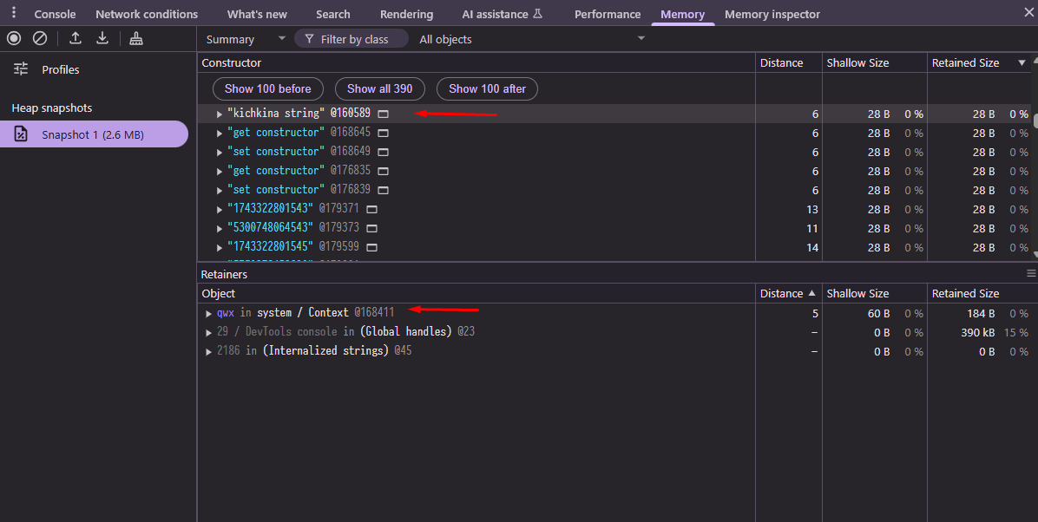The height and width of the screenshot is (522, 1038).
Task: Expand the set constructor @176839 row
Action: [x=219, y=190]
